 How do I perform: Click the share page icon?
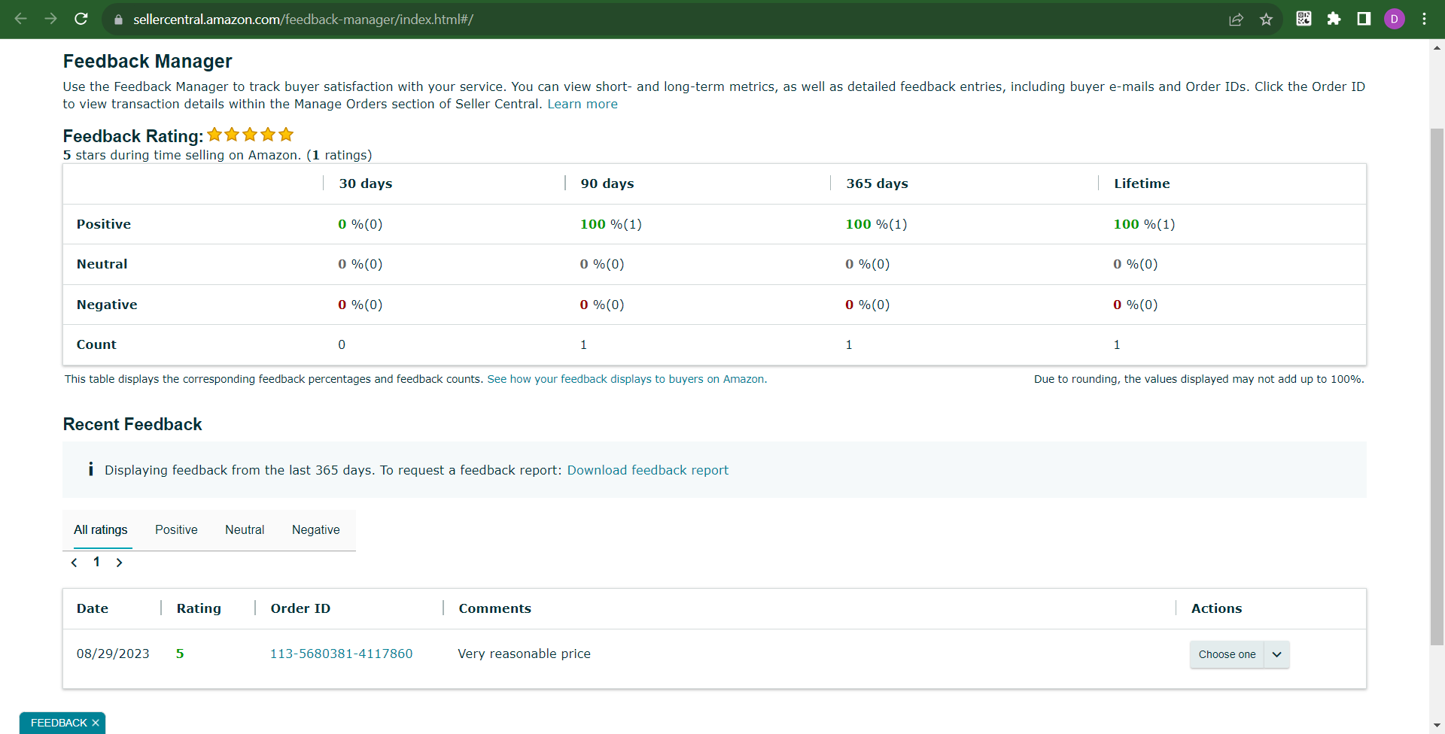(1236, 20)
